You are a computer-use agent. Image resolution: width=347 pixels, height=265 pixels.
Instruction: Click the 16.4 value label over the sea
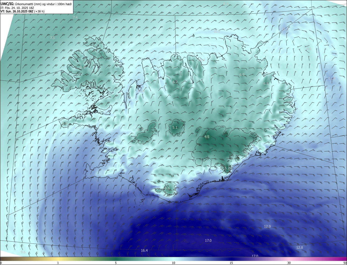click(144, 251)
